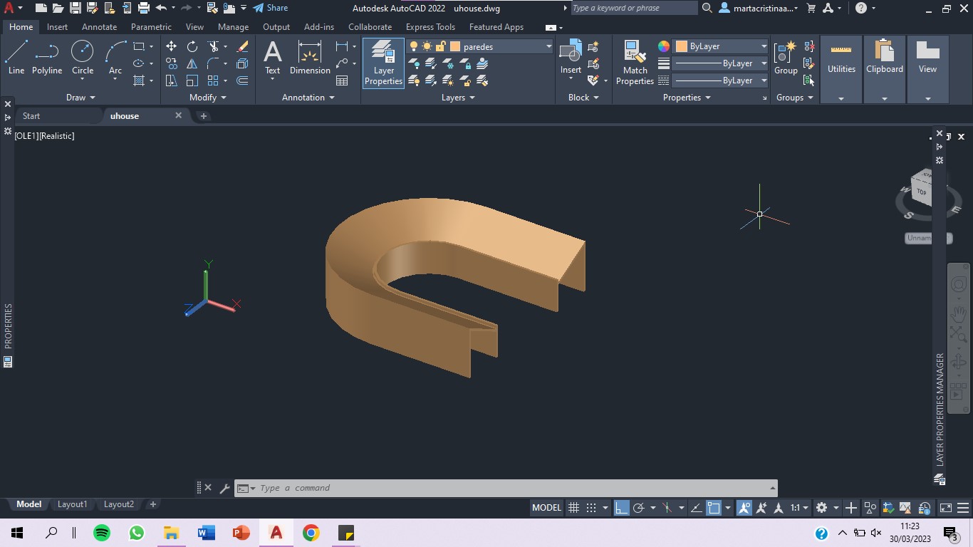Click the MODEL space status button
Screen dimensions: 973x547
tap(547, 508)
